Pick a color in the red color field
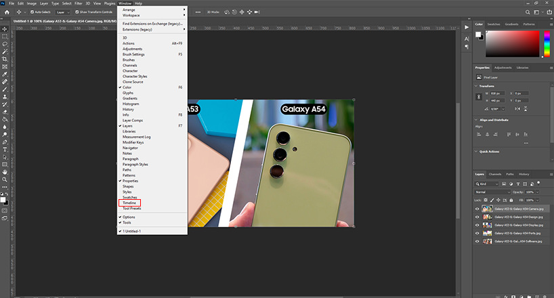This screenshot has width=554, height=298. [x=512, y=44]
